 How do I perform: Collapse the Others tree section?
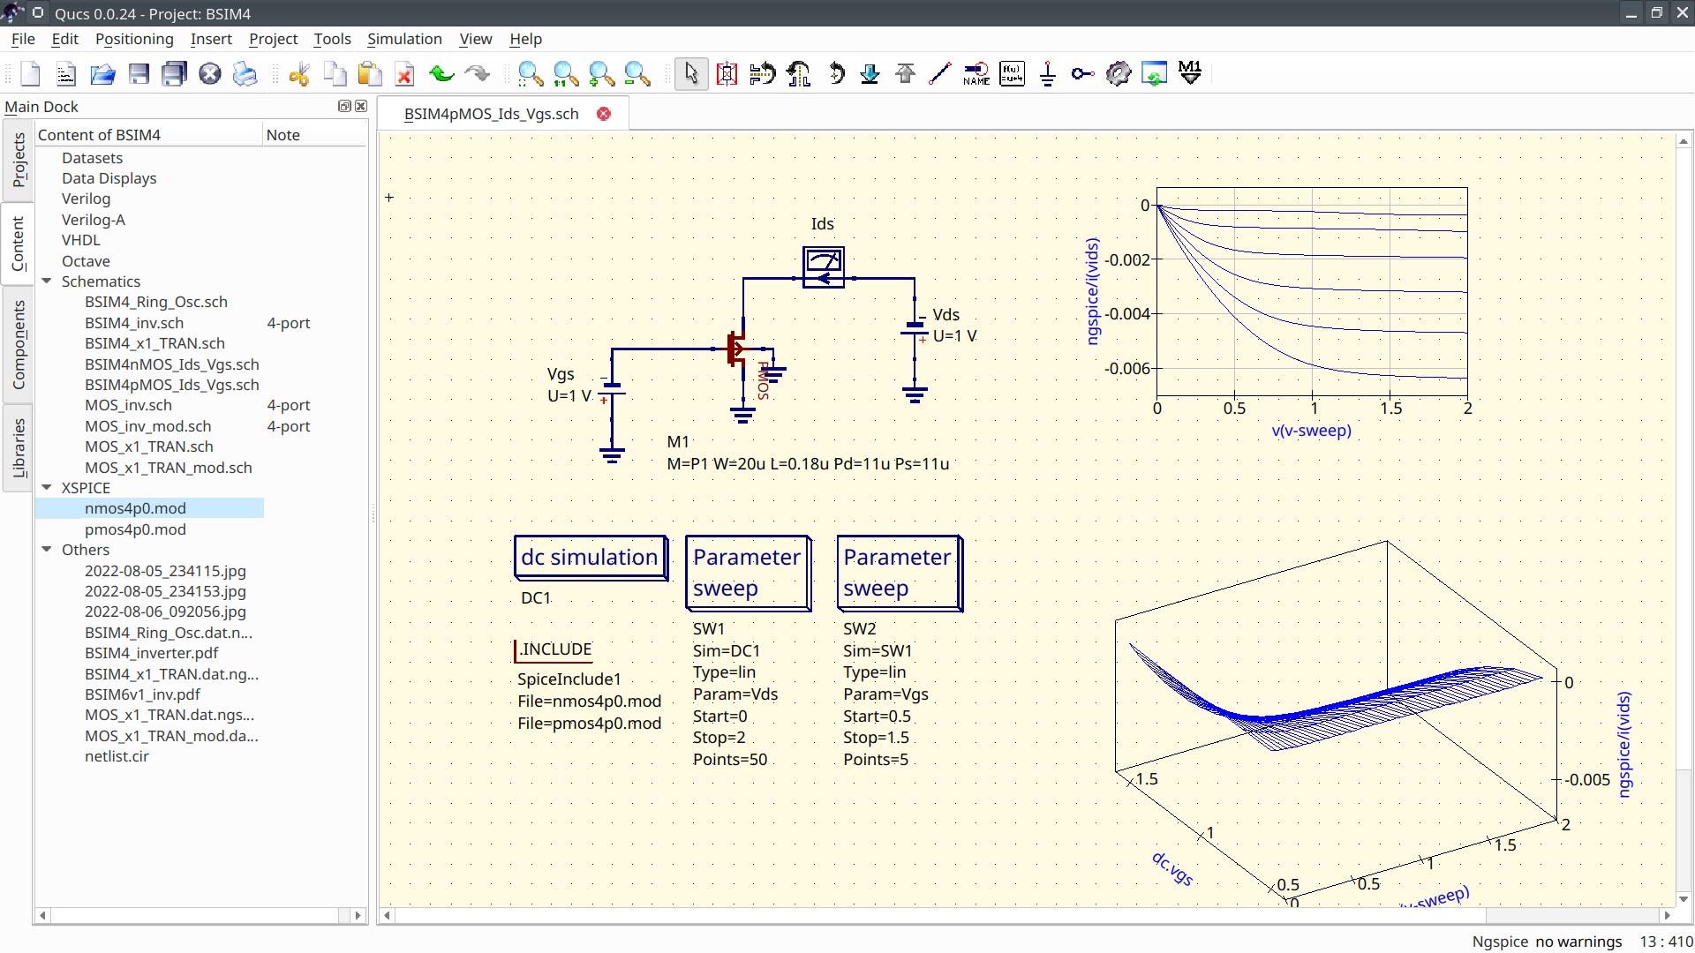(x=47, y=549)
